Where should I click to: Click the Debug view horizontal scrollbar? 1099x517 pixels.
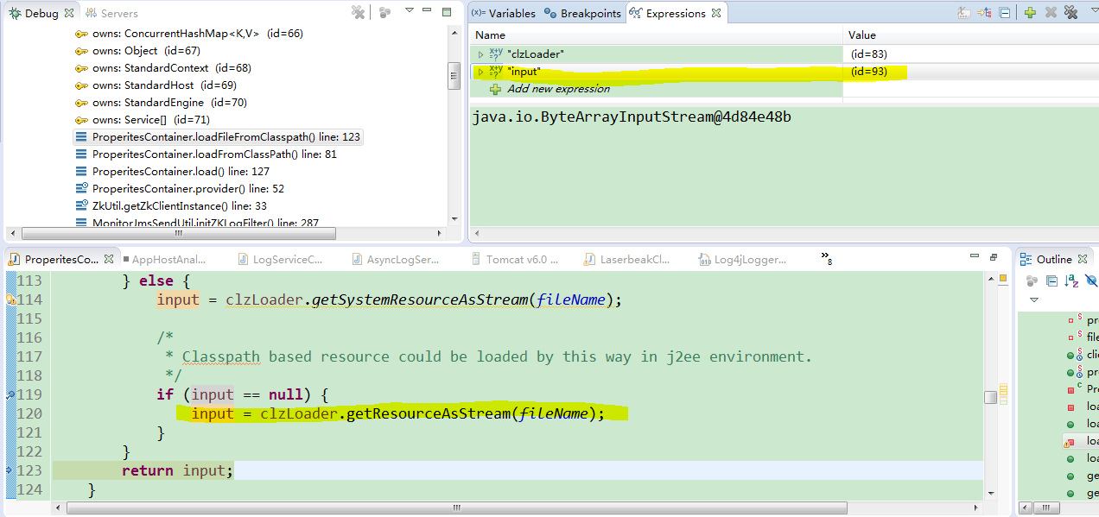[178, 233]
